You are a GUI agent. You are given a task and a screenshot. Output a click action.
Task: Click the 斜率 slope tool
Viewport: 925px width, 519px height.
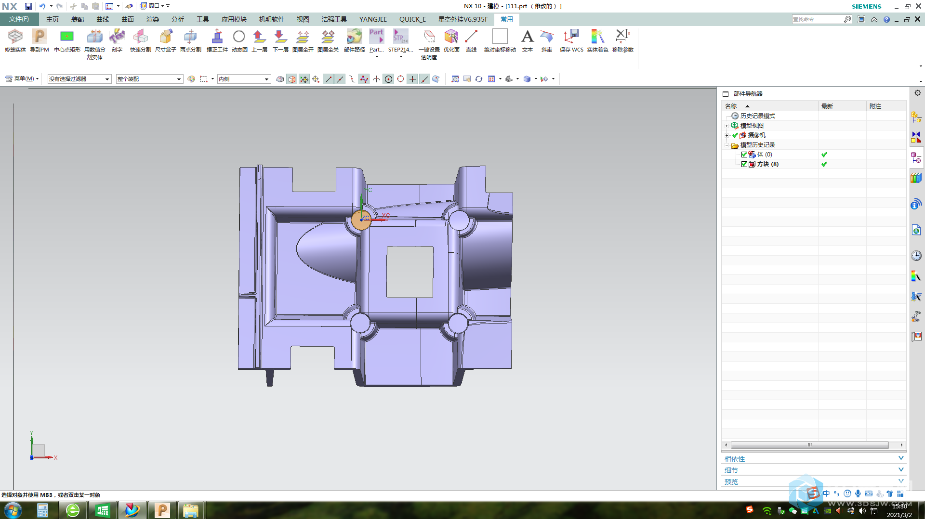tap(547, 37)
